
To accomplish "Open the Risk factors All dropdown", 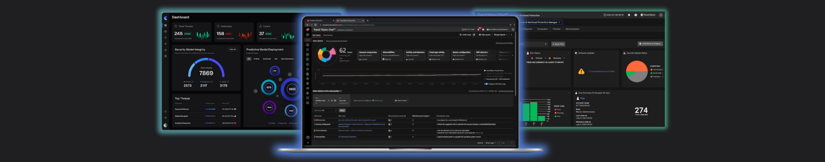I will click(325, 111).
